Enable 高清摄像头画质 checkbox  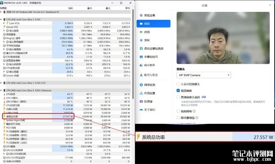(x=178, y=97)
